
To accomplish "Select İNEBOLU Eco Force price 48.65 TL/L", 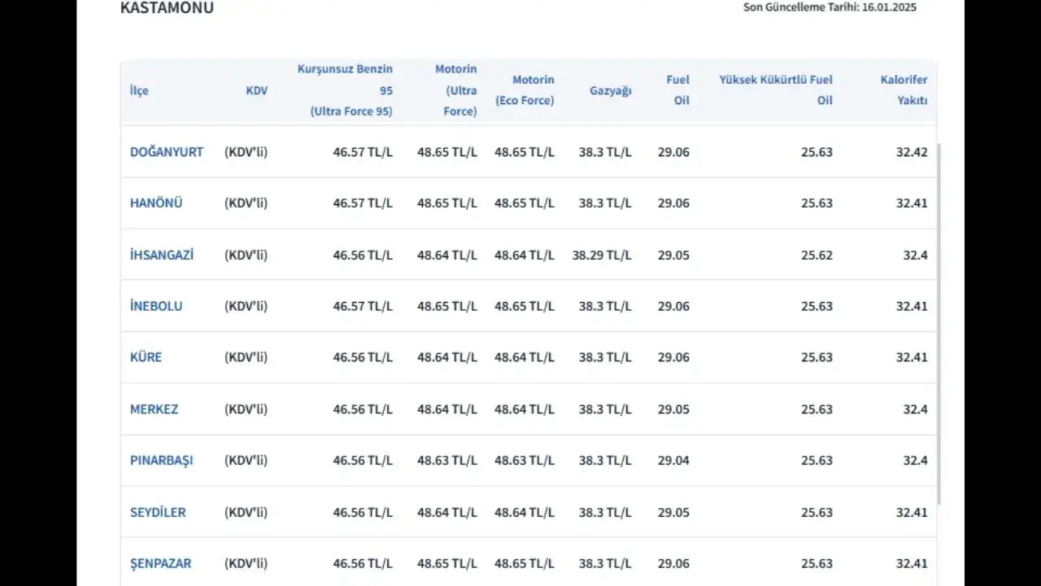I will pos(525,306).
